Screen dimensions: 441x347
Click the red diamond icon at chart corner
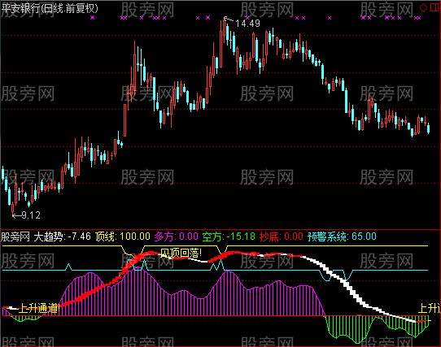423,8
